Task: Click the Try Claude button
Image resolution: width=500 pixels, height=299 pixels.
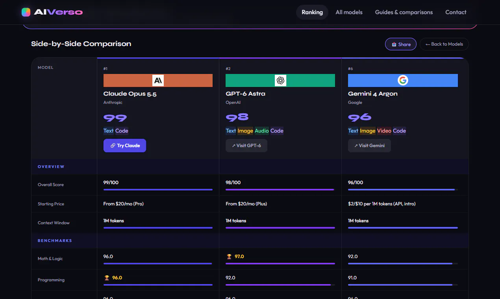Action: coord(125,146)
